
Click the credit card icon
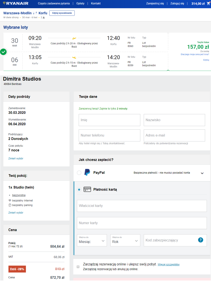pos(87,189)
